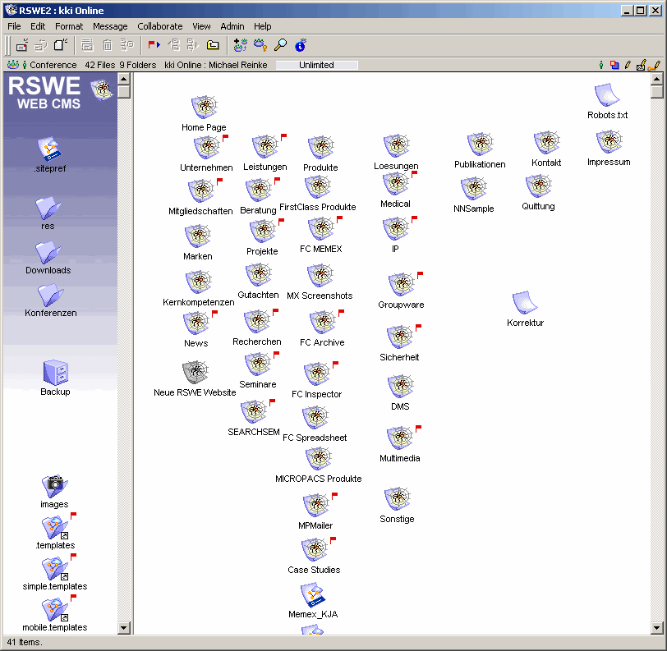The height and width of the screenshot is (651, 667).
Task: Click the green person status icon at right
Action: pos(600,65)
